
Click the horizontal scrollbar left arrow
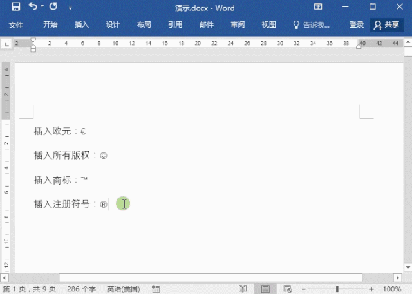(4, 277)
